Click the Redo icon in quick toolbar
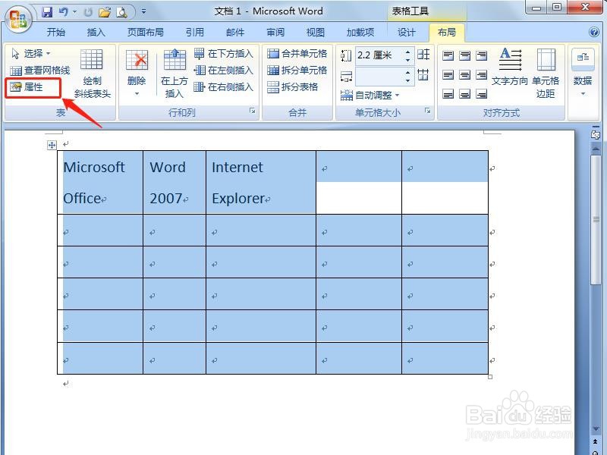 point(88,12)
